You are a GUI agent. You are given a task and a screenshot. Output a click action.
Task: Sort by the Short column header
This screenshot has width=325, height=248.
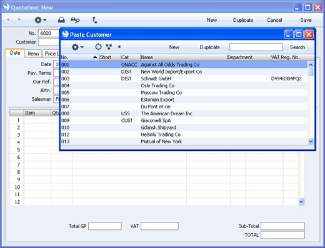coord(110,57)
